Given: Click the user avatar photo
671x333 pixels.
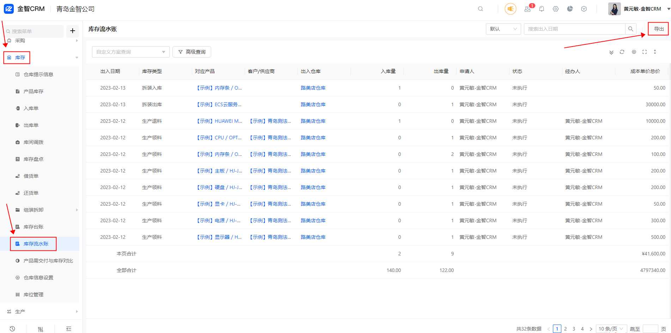Looking at the screenshot, I should 615,9.
